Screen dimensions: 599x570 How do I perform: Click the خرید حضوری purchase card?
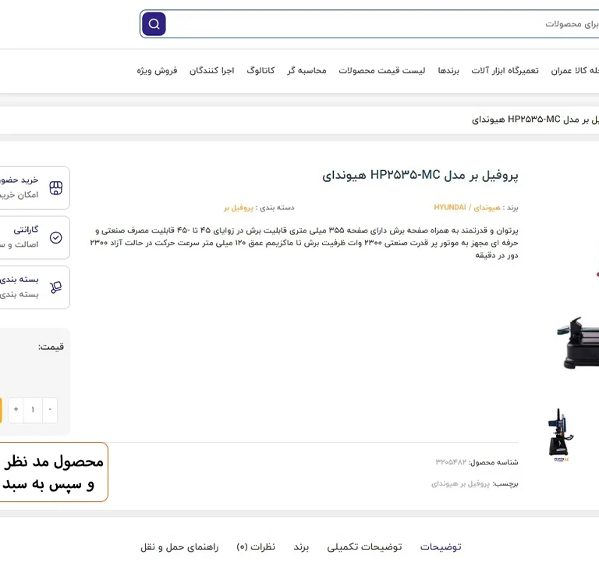pos(34,188)
